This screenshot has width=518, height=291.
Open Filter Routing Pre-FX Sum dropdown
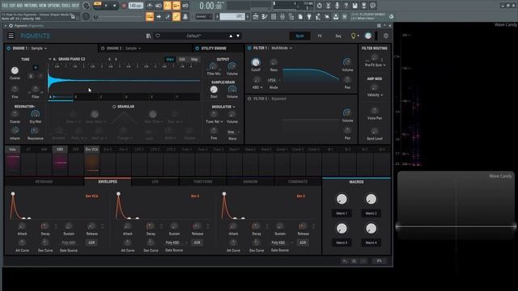tap(375, 65)
